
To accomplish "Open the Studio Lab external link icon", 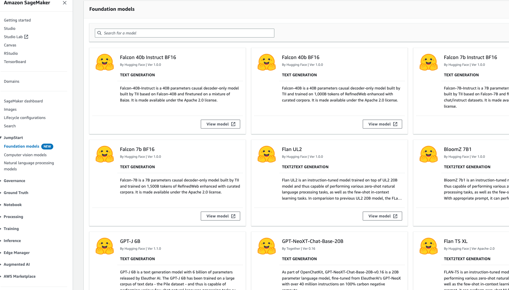I will point(26,37).
